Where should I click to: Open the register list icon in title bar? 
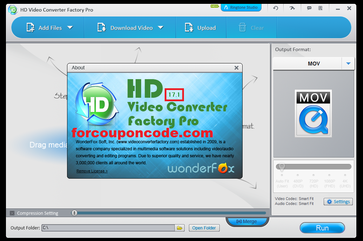[321, 8]
